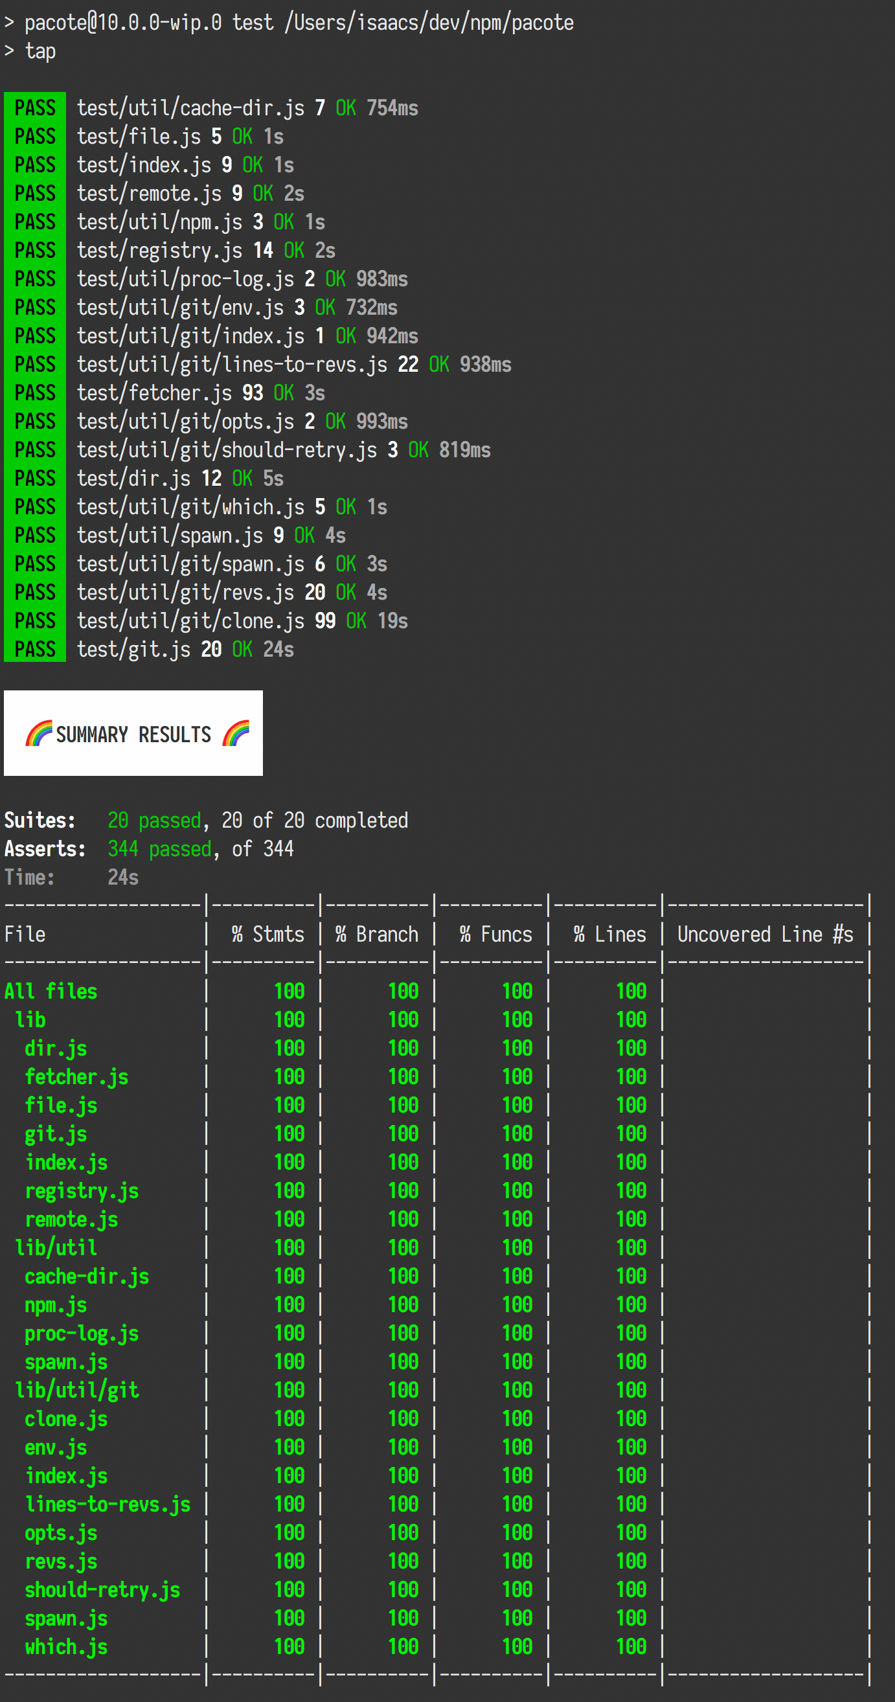This screenshot has height=1702, width=895.
Task: Click the File column header
Action: [x=25, y=934]
